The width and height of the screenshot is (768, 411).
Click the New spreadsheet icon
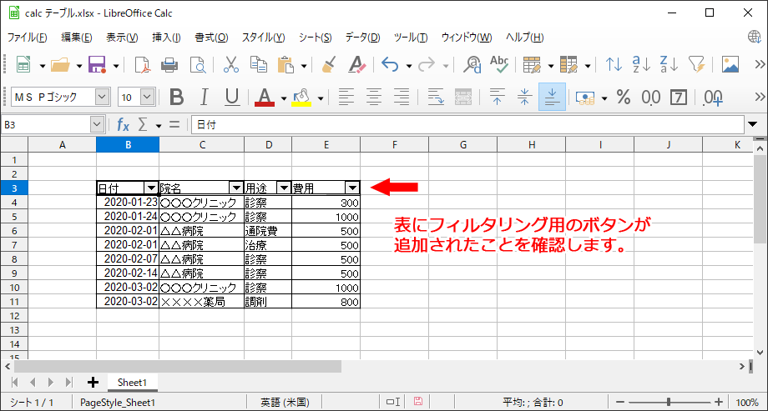(x=23, y=64)
